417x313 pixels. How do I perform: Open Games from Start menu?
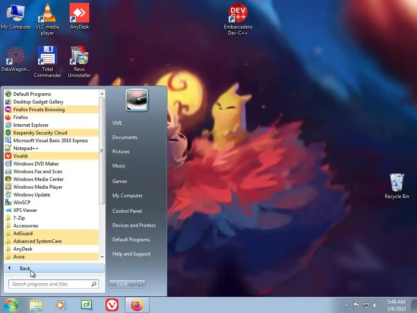pyautogui.click(x=120, y=181)
